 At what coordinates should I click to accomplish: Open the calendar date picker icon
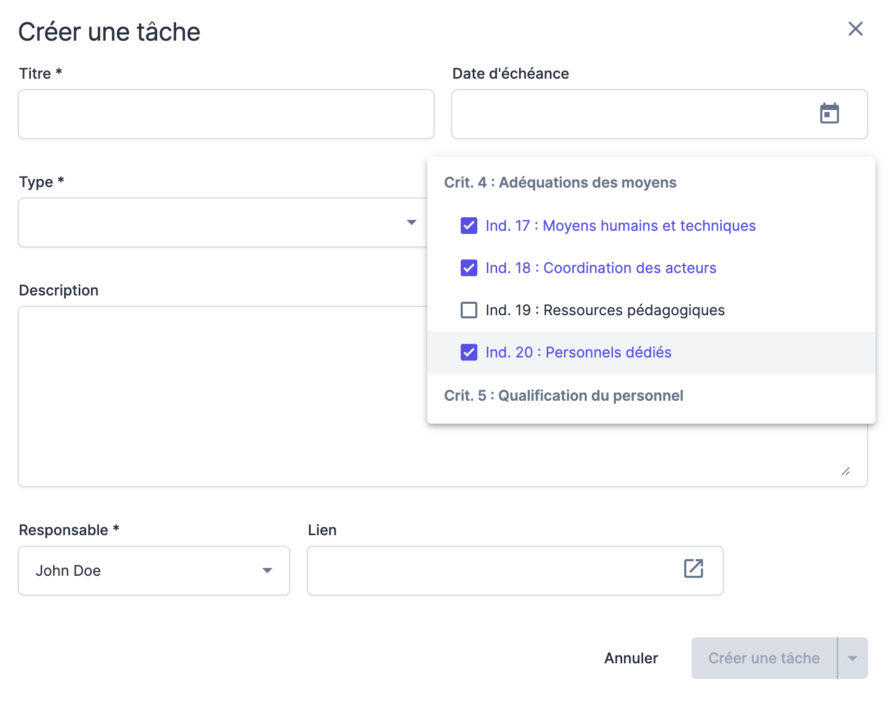pyautogui.click(x=829, y=114)
